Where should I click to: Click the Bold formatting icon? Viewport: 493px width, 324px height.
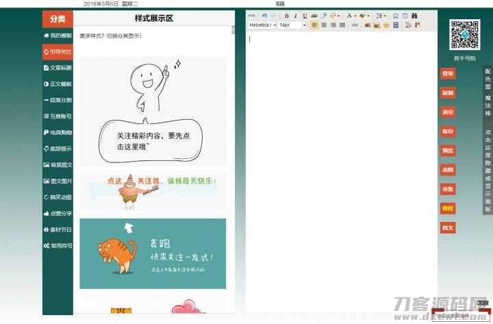pyautogui.click(x=287, y=16)
